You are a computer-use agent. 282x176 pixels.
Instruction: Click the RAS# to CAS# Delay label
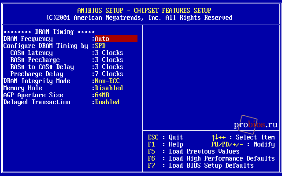pos(42,67)
